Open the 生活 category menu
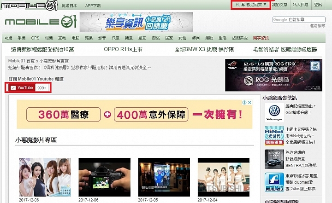This screenshot has height=203, width=332. [223, 38]
